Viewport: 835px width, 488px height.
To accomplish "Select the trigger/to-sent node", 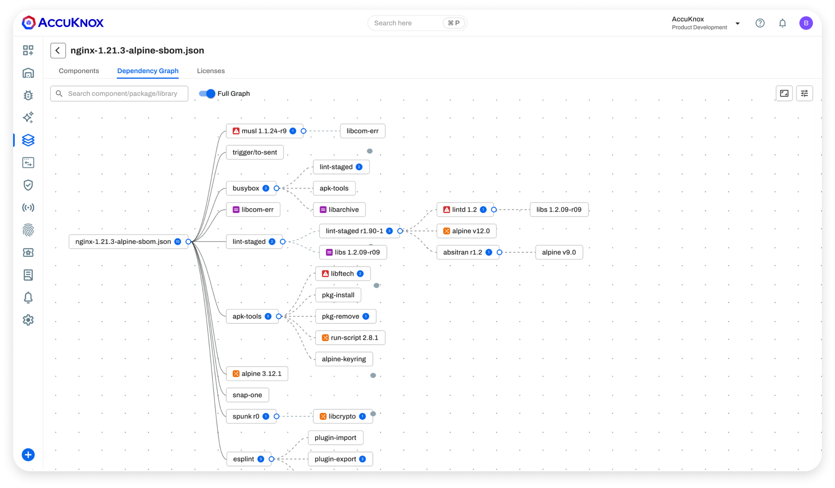I will click(255, 153).
